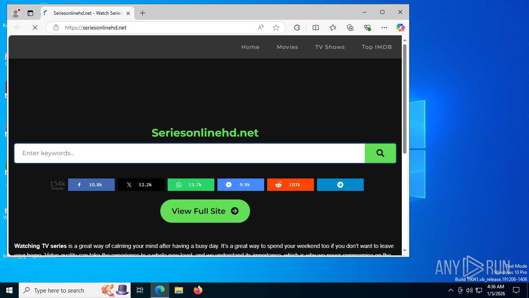529x298 pixels.
Task: Open the Windows Start menu
Action: coord(9,290)
